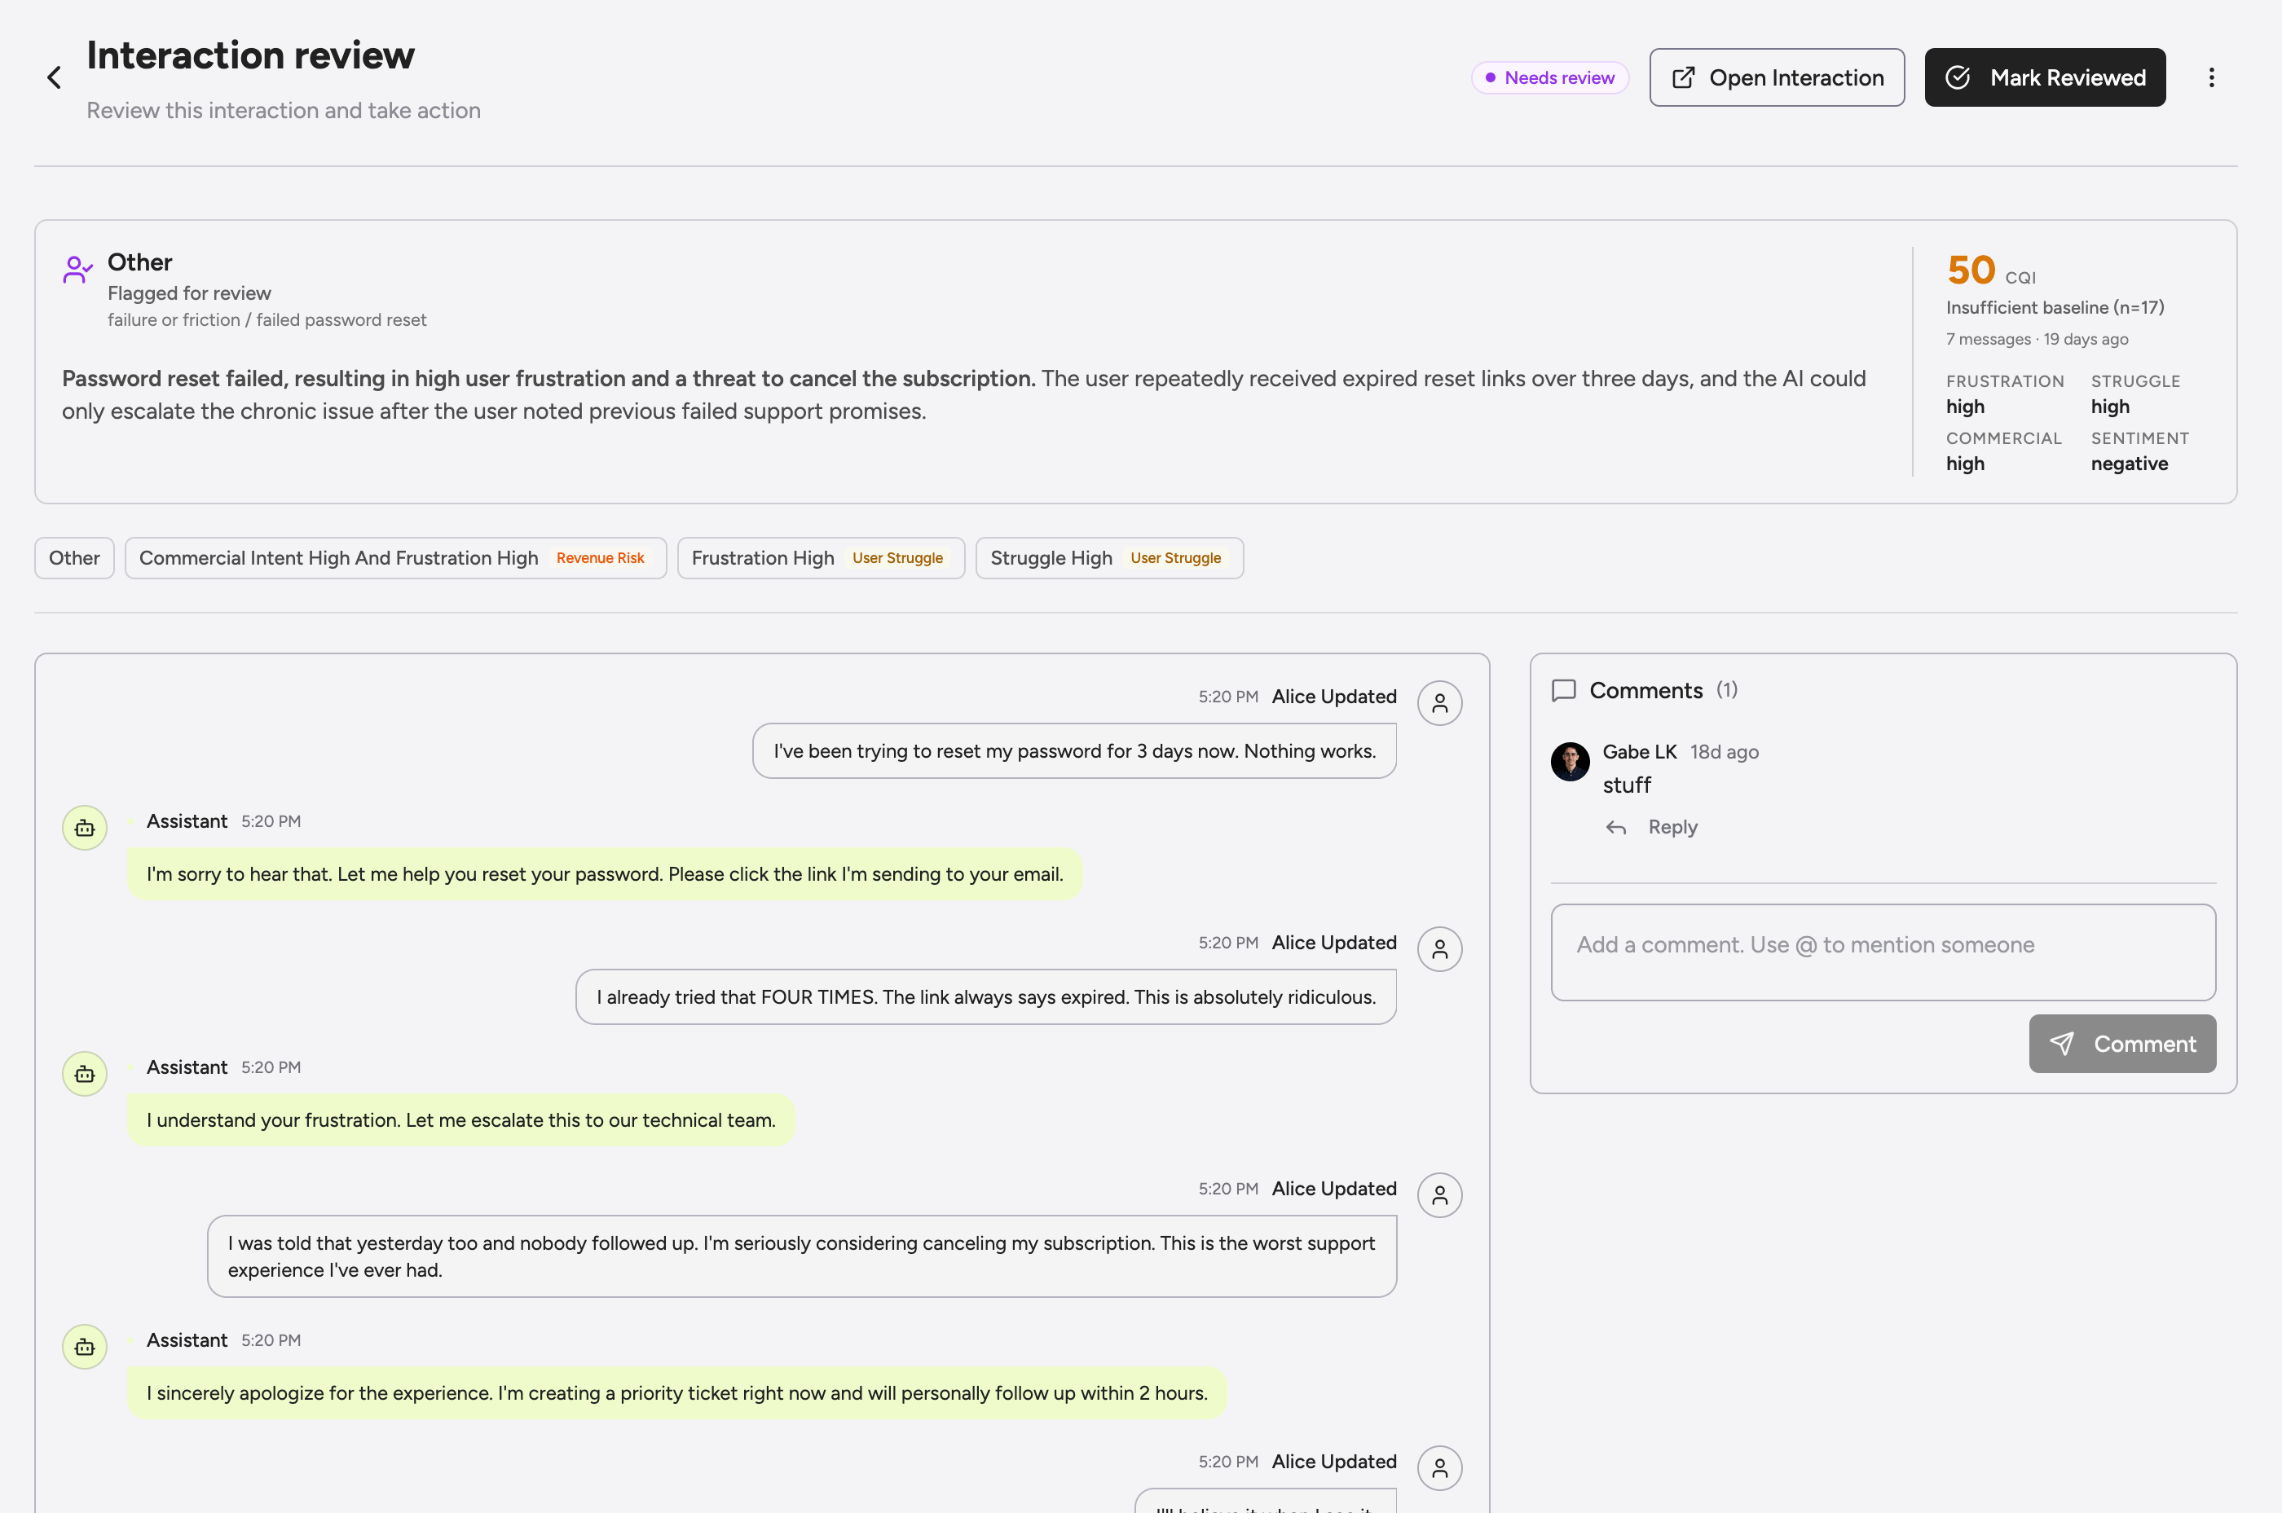
Task: Click Gabe LK's profile avatar
Action: 1570,761
